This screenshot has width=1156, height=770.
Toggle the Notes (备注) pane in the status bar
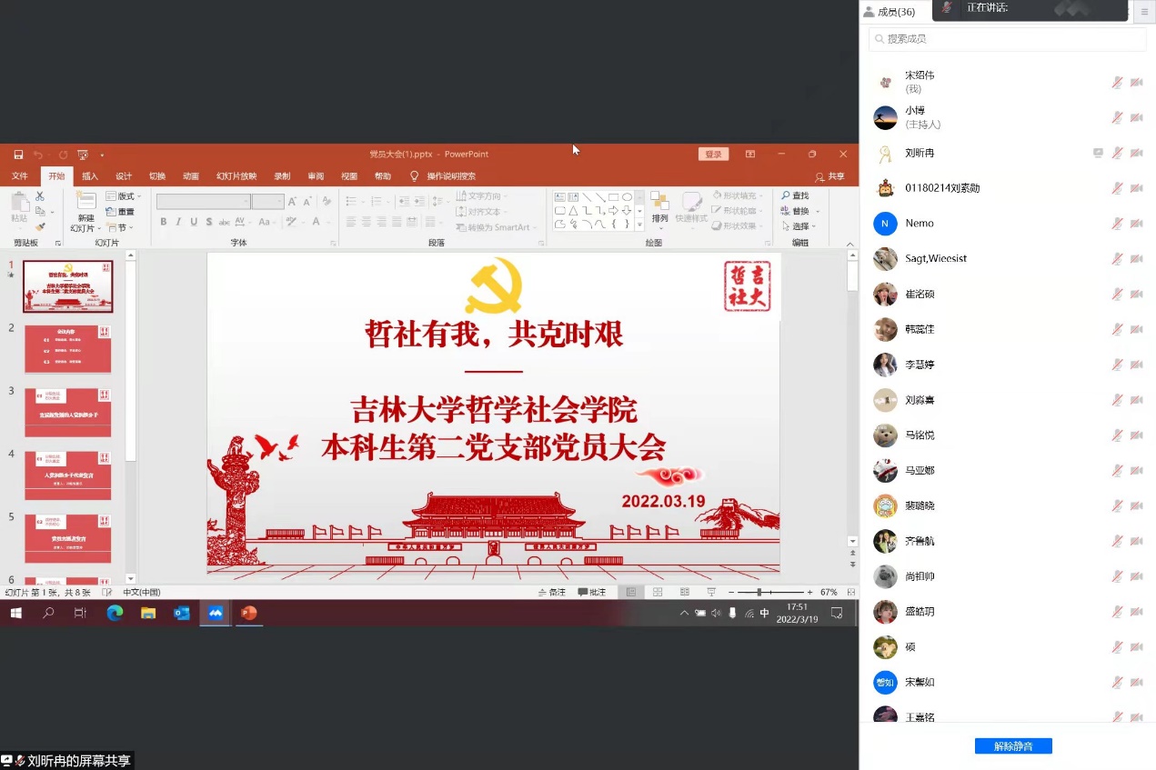[x=551, y=592]
